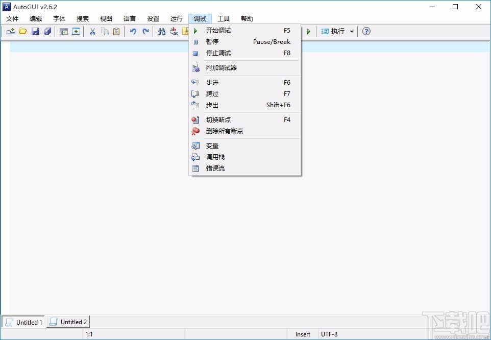Toggle a breakpoint via 切换断点
Screen dimensions: 491x340
[218, 119]
